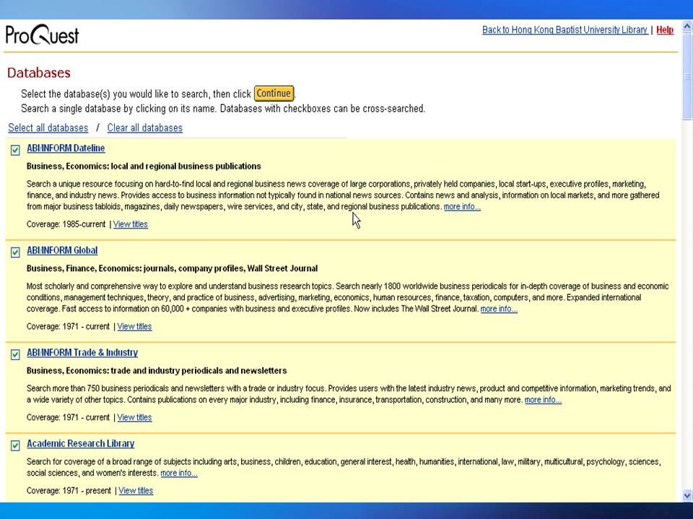Image resolution: width=693 pixels, height=519 pixels.
Task: Open the ABI/INFORM Global database
Action: click(x=62, y=251)
